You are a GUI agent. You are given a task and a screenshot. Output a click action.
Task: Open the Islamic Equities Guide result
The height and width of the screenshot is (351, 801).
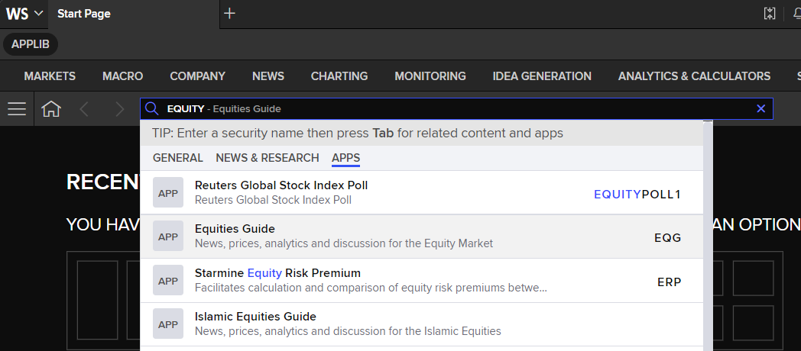(x=421, y=324)
